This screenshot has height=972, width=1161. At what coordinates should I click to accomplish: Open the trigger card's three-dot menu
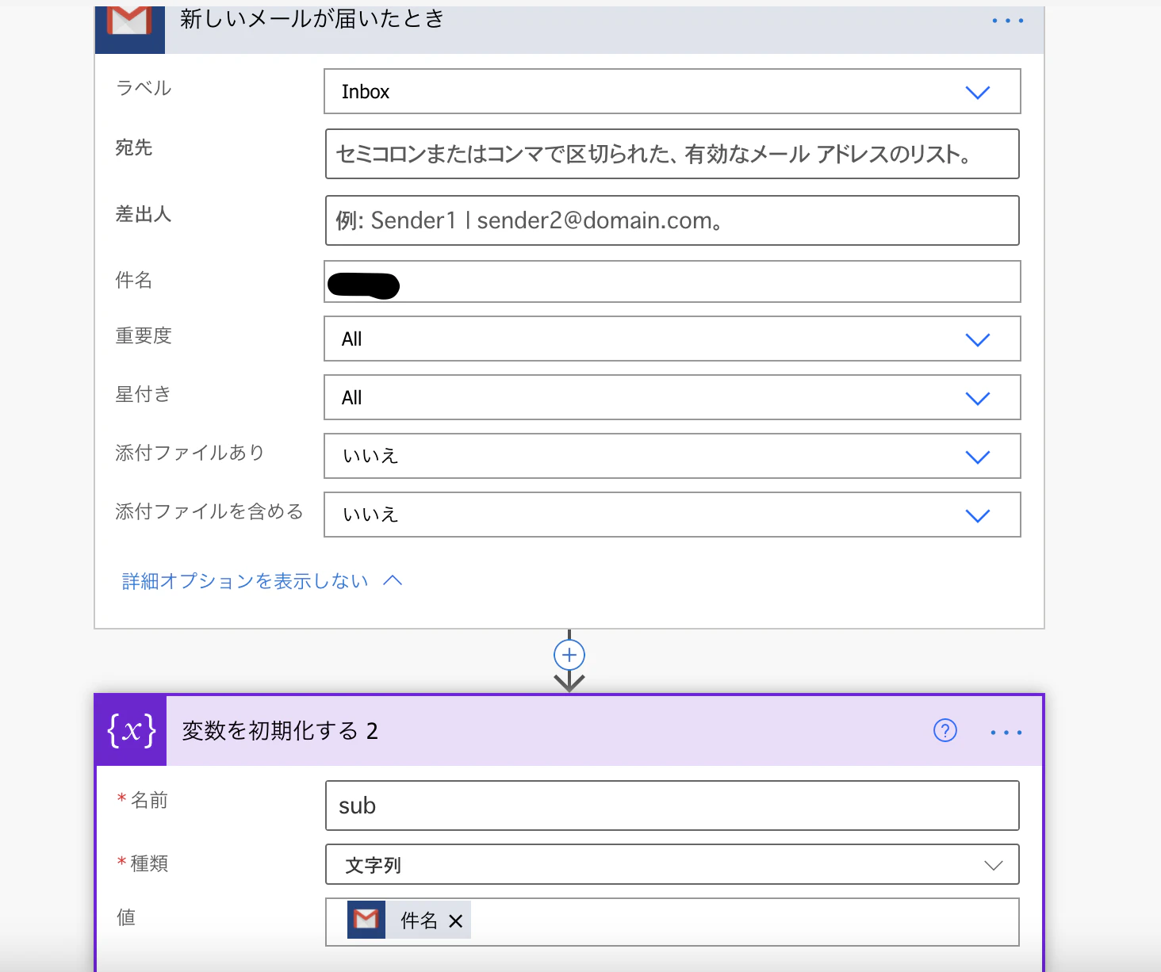tap(1007, 21)
